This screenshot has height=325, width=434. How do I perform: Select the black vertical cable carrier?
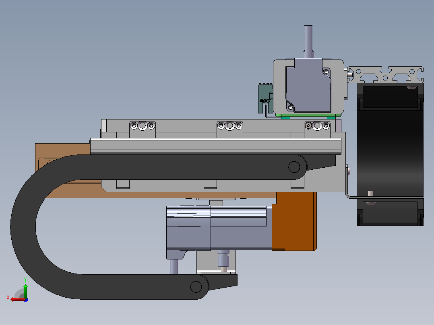coord(390,154)
